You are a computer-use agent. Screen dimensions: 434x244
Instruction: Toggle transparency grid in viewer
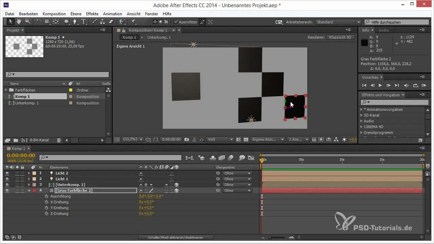tap(246, 139)
